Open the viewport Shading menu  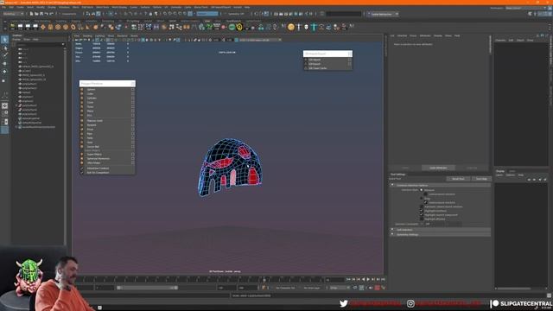pos(87,35)
